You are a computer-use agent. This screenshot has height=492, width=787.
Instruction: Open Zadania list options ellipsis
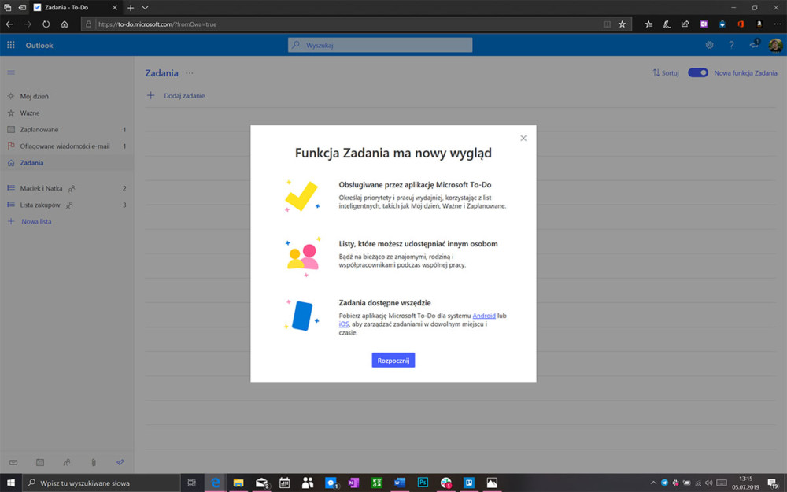189,72
